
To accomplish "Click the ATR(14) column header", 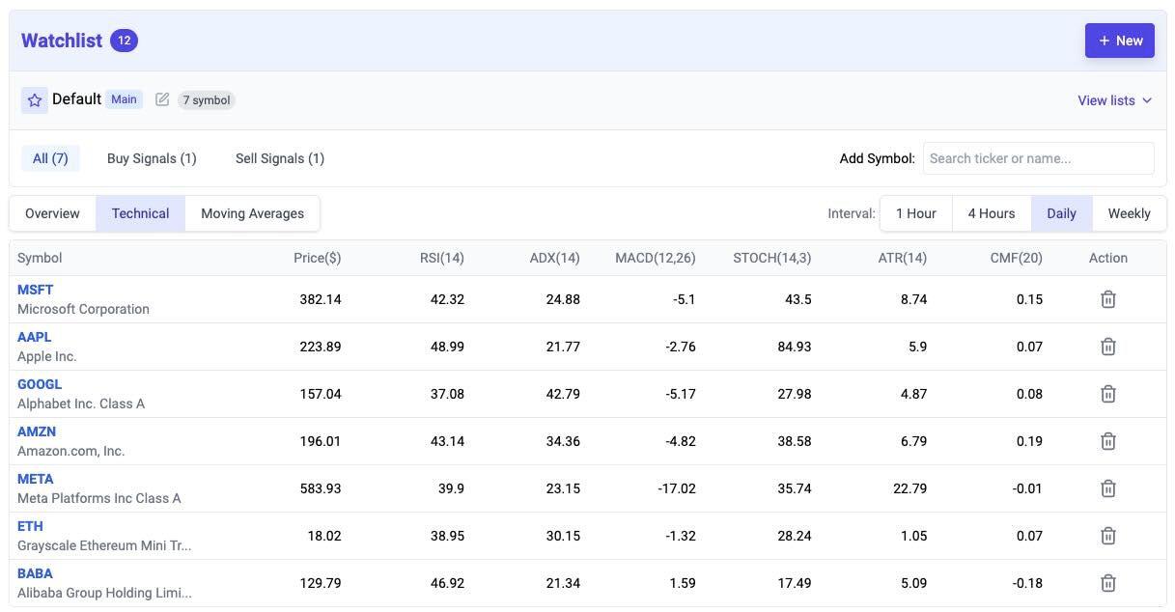I will 902,258.
